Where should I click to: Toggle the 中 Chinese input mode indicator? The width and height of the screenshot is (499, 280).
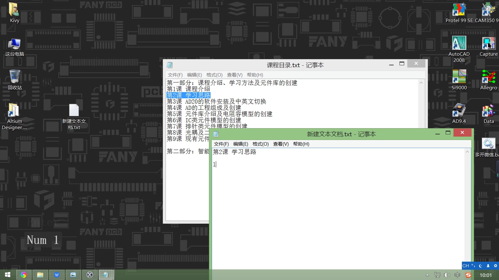[x=457, y=275]
